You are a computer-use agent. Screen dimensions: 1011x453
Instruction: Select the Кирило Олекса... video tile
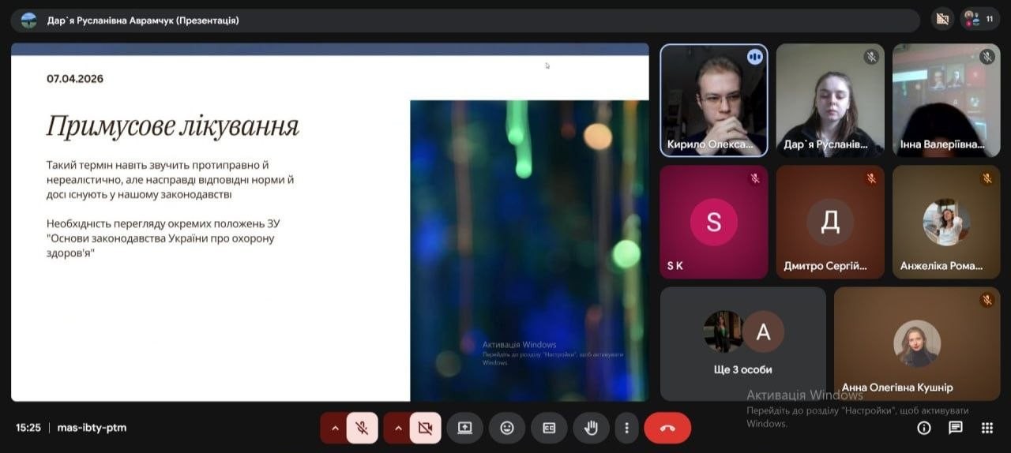point(714,100)
